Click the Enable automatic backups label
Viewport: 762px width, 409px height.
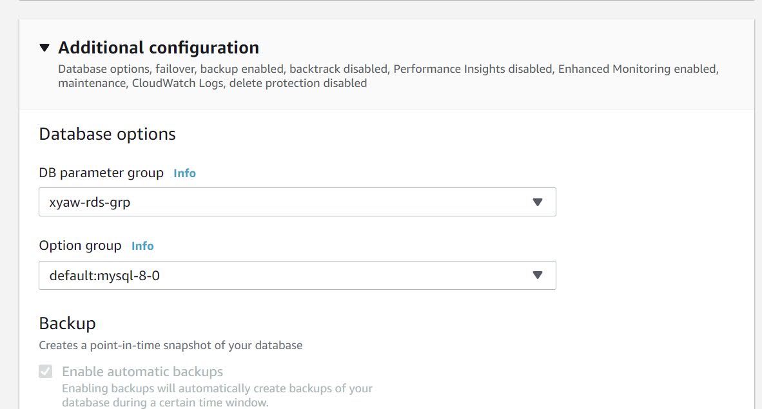(x=142, y=372)
